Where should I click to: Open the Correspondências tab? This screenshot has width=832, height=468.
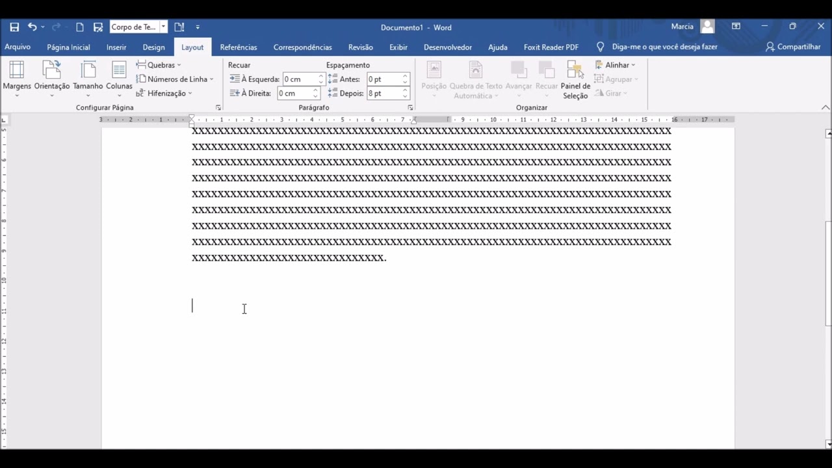303,47
